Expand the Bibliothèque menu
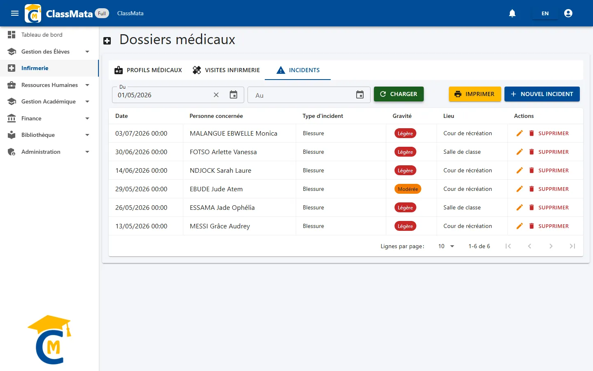The image size is (593, 371). click(49, 135)
